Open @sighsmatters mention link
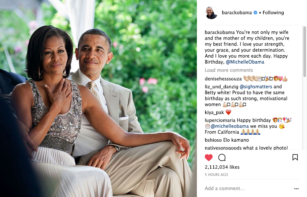 [256, 87]
